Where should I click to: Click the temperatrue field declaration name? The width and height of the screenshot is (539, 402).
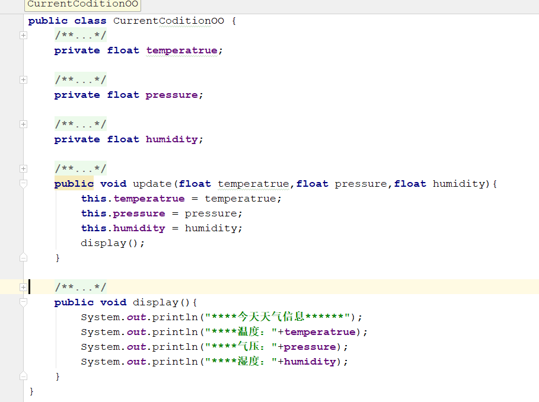(x=182, y=51)
